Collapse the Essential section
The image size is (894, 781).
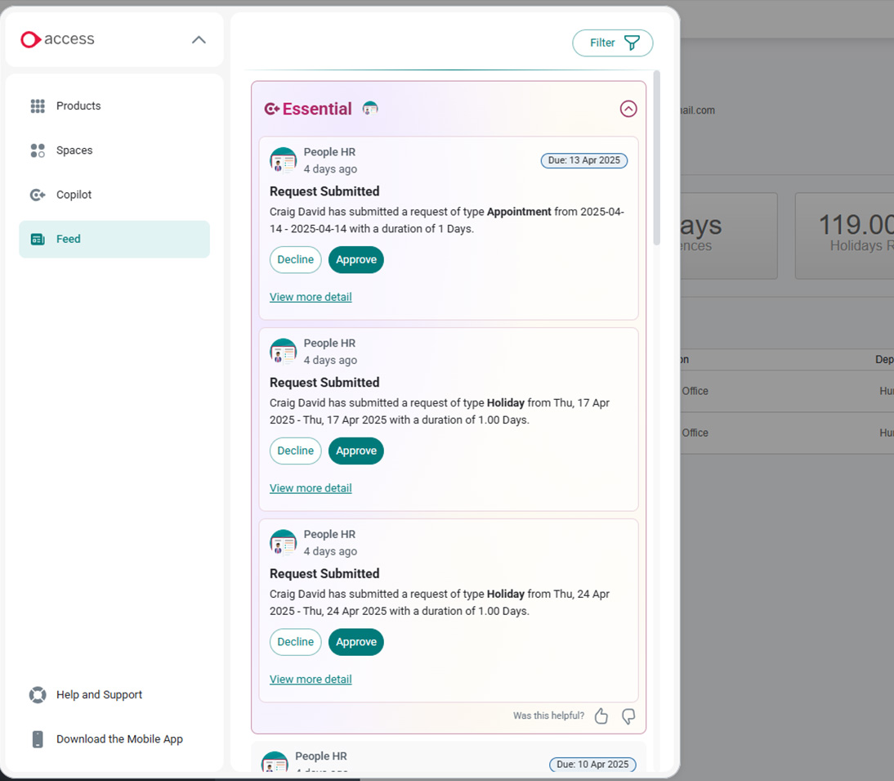pyautogui.click(x=628, y=109)
